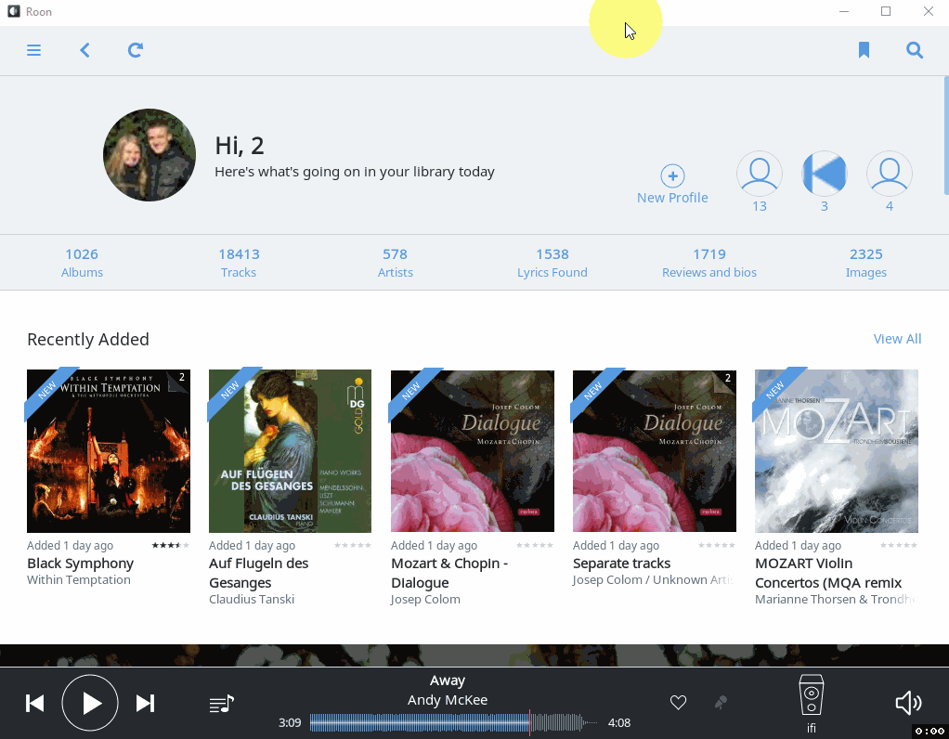Click the Separate tracks title
This screenshot has height=739, width=949.
tap(621, 564)
